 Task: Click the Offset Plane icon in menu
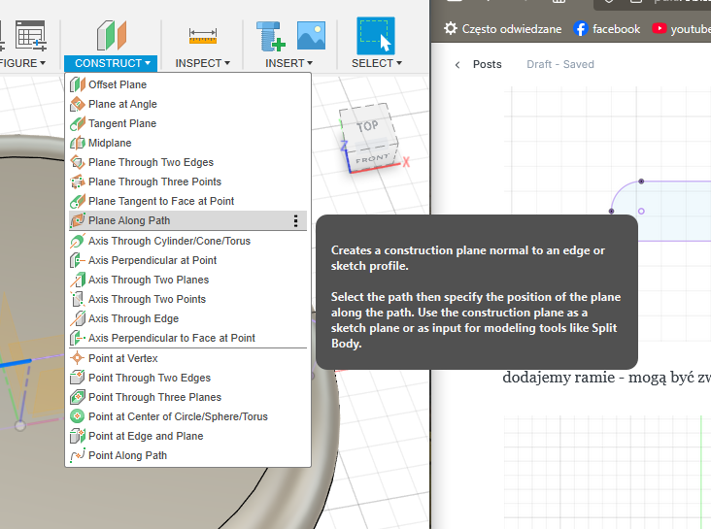click(78, 84)
